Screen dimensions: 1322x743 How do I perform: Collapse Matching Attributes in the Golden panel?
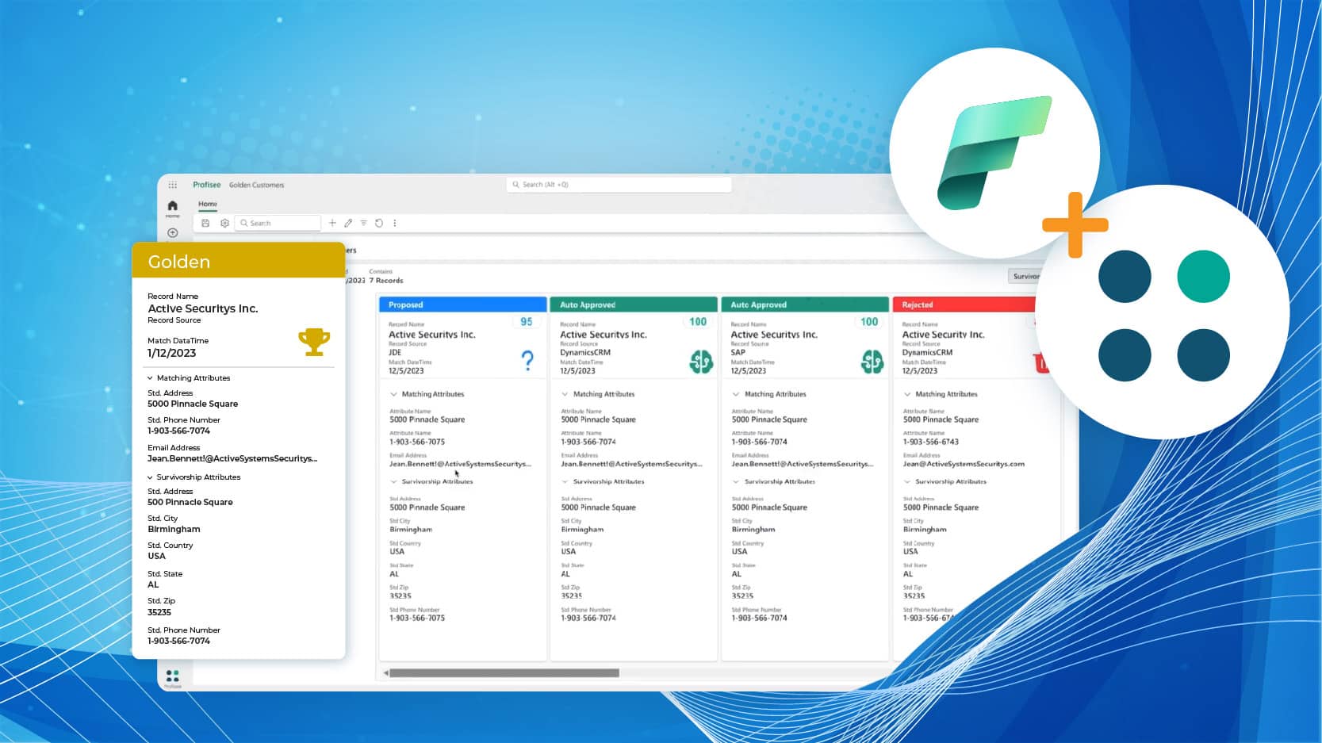coord(149,378)
